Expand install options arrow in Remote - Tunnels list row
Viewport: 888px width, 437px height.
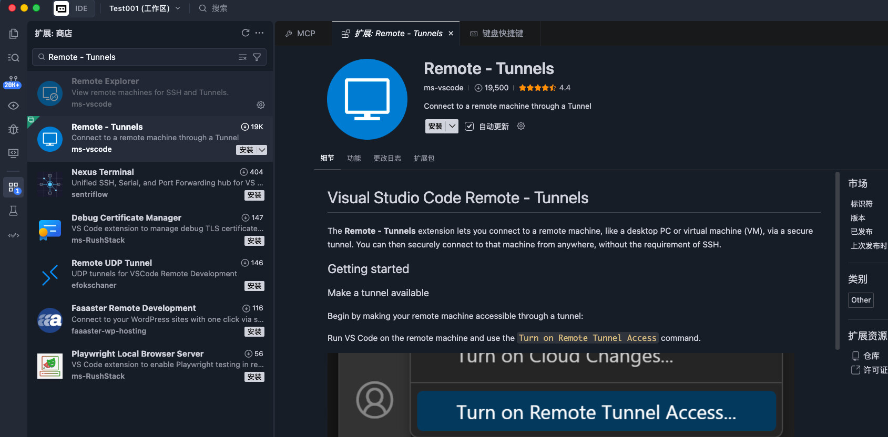coord(262,150)
